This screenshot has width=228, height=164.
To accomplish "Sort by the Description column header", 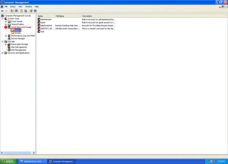I will pyautogui.click(x=98, y=16).
